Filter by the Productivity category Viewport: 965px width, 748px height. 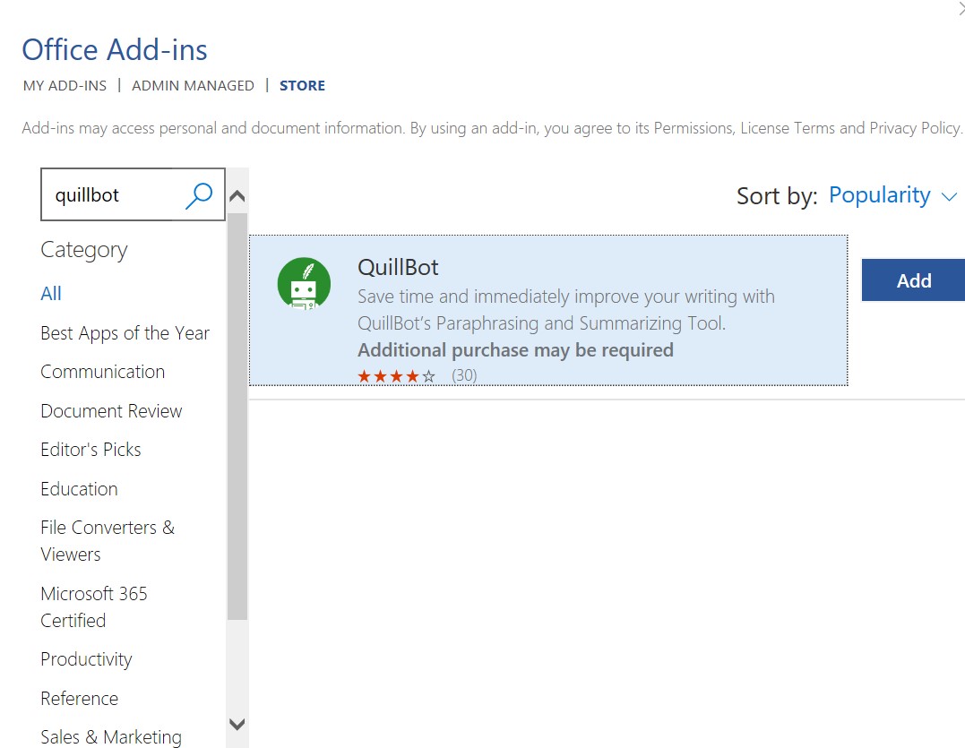[86, 659]
